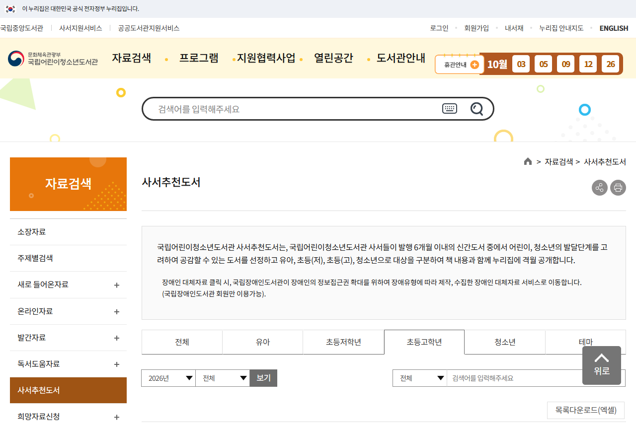Click the library logo

pos(53,59)
